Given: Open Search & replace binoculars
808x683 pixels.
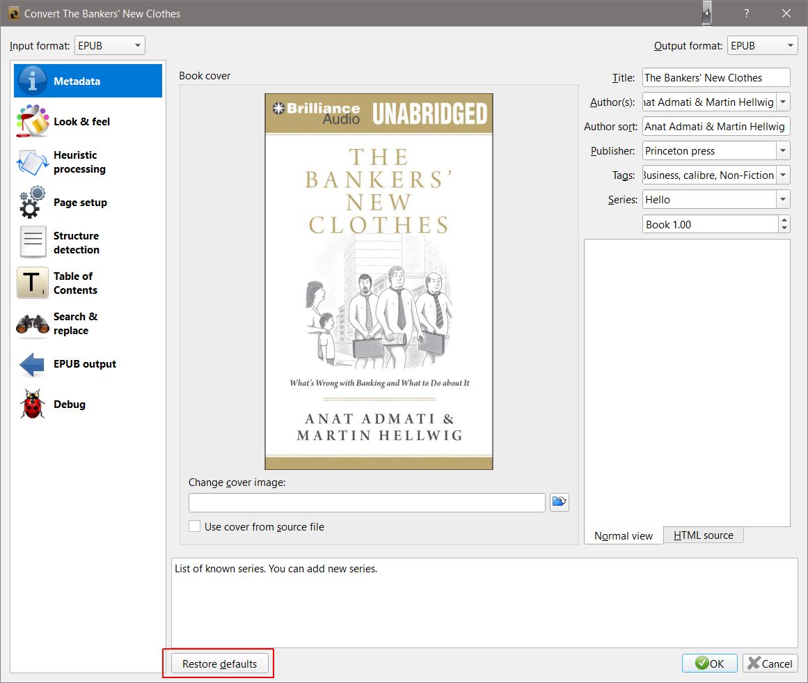Looking at the screenshot, I should click(x=32, y=324).
